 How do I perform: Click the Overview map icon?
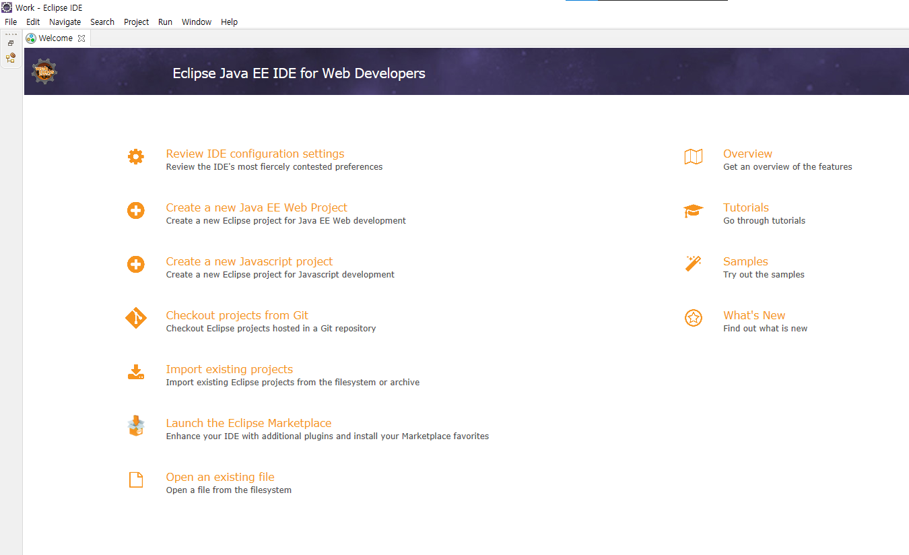(x=694, y=157)
